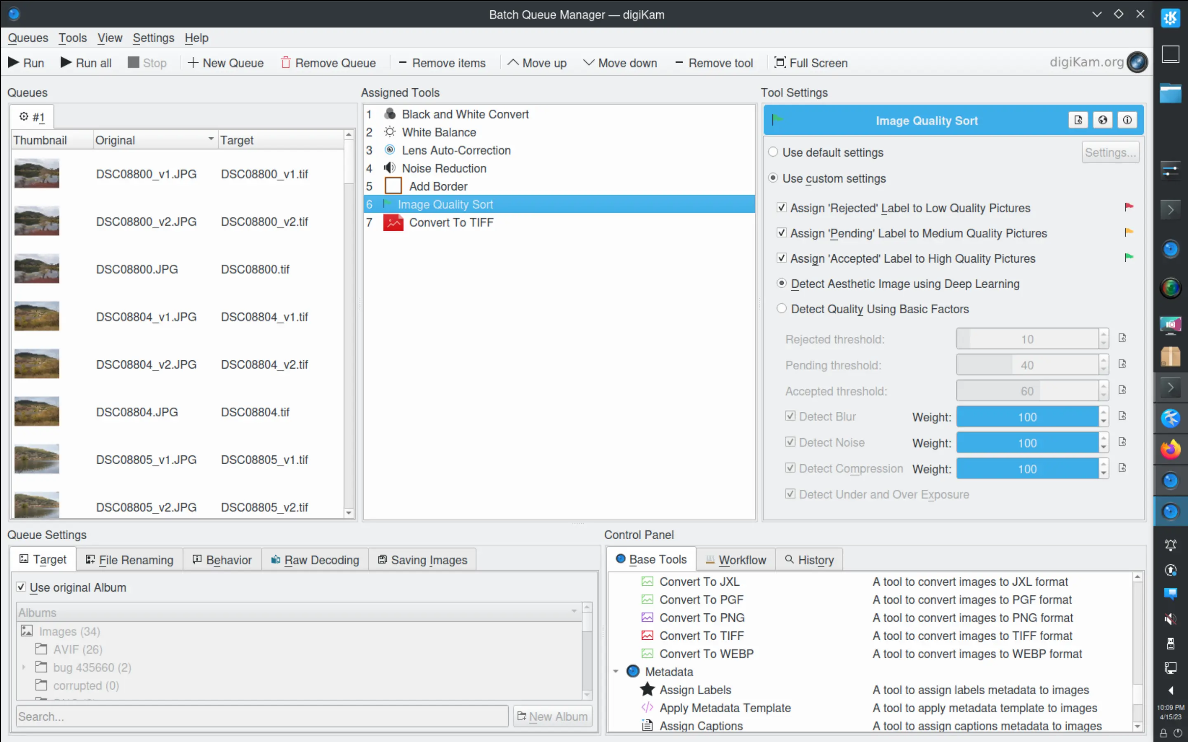The image size is (1188, 742).
Task: Reset Detect Blur weight to default icon
Action: point(1123,416)
